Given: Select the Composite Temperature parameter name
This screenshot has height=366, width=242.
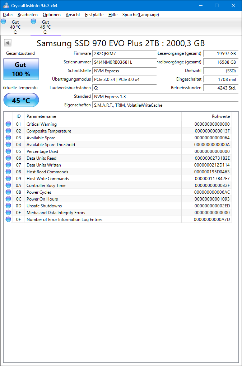Looking at the screenshot, I should [49, 131].
